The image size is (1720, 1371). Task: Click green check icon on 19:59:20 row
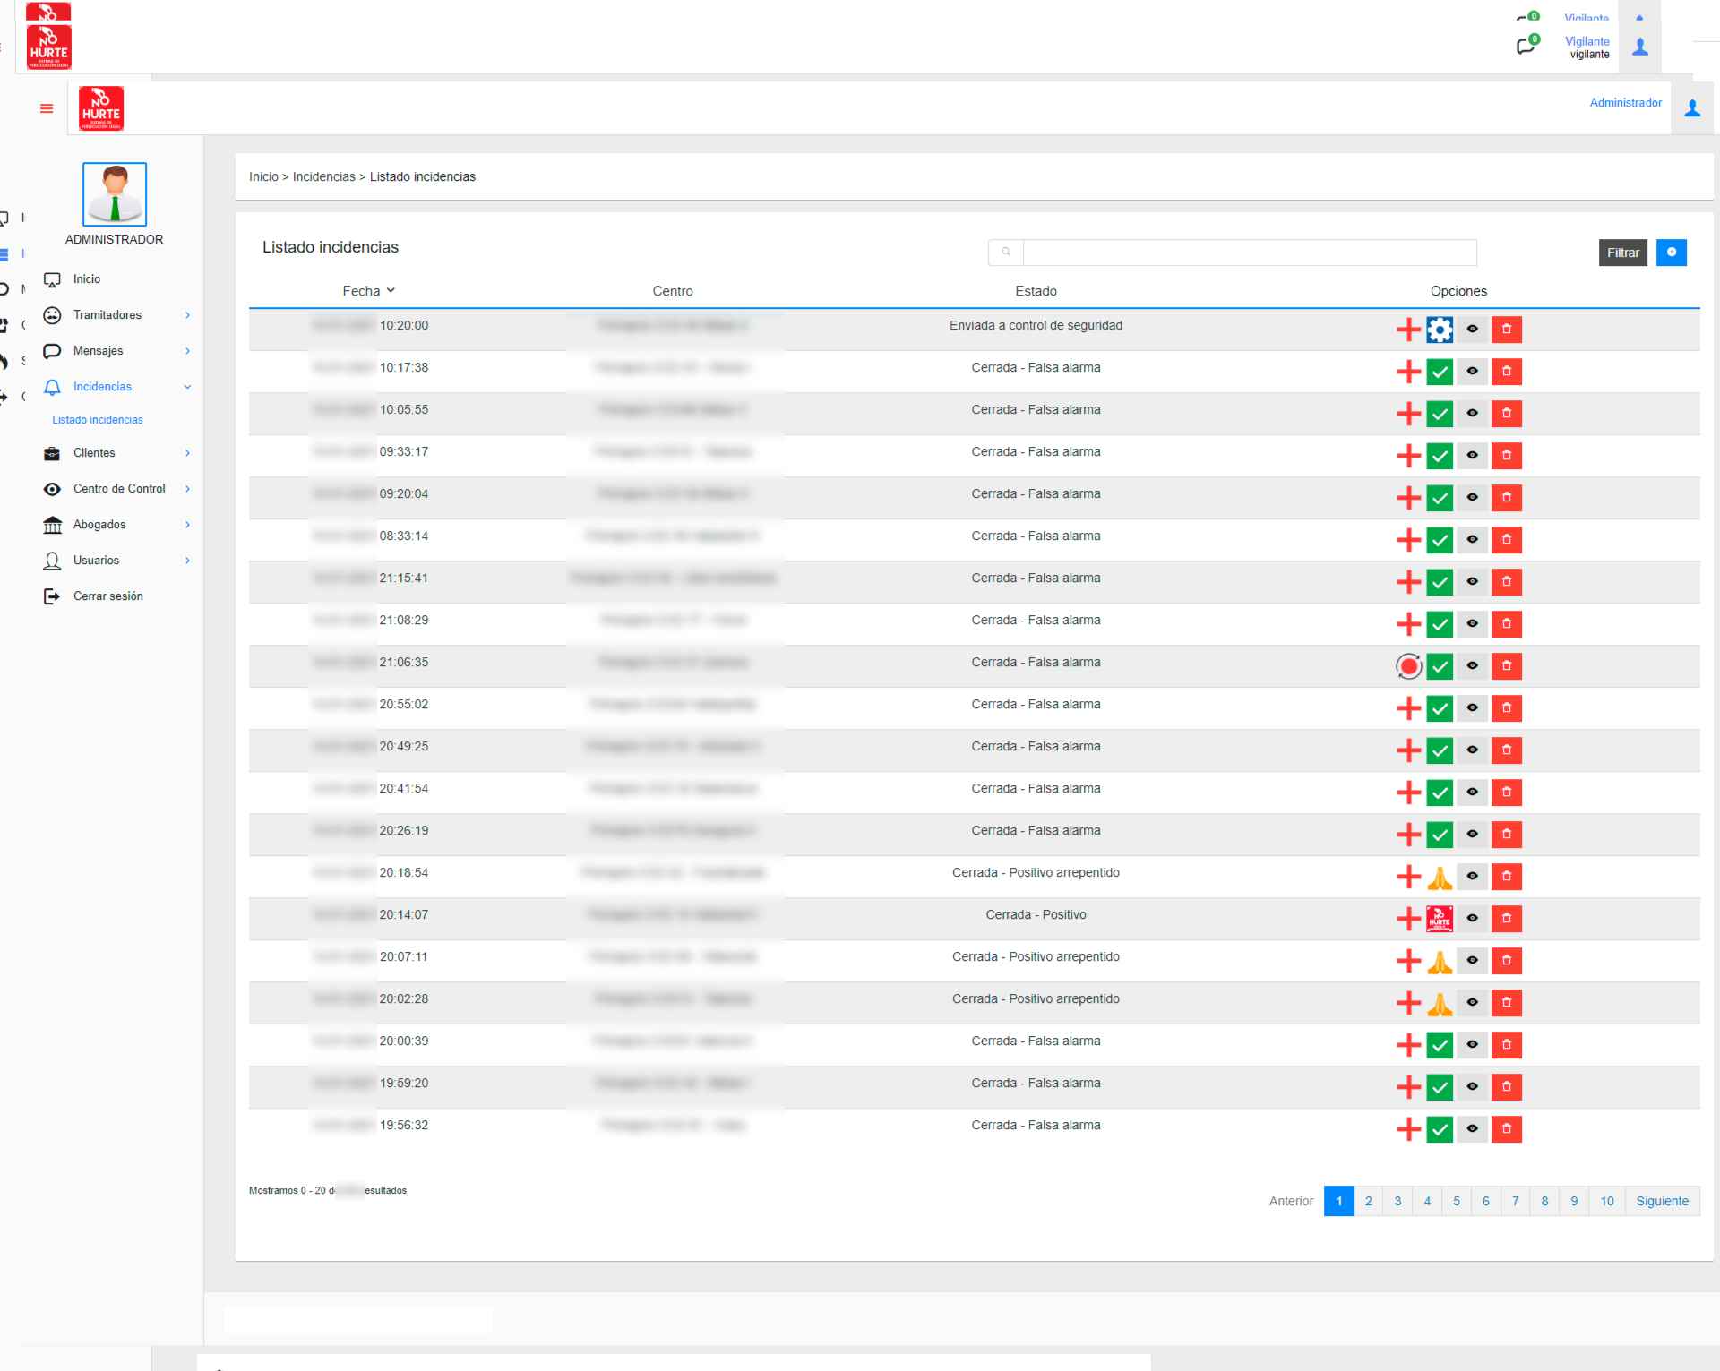click(1440, 1087)
